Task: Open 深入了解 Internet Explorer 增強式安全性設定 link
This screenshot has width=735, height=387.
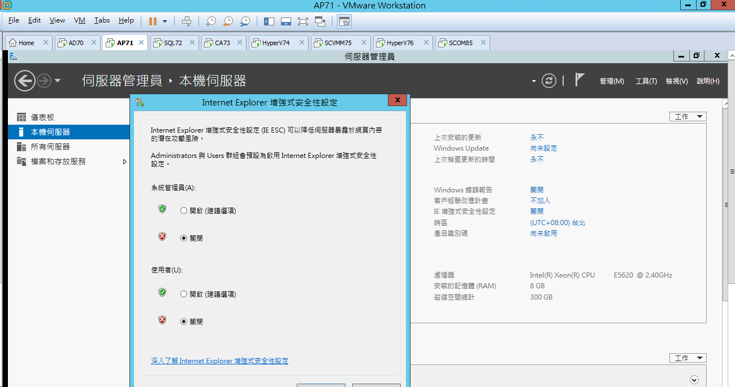Action: coord(219,360)
